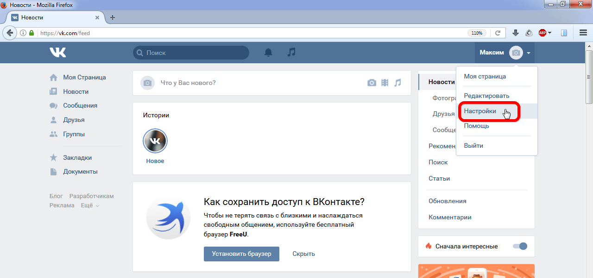The image size is (593, 278).
Task: Click the VK logo in header
Action: click(x=58, y=53)
